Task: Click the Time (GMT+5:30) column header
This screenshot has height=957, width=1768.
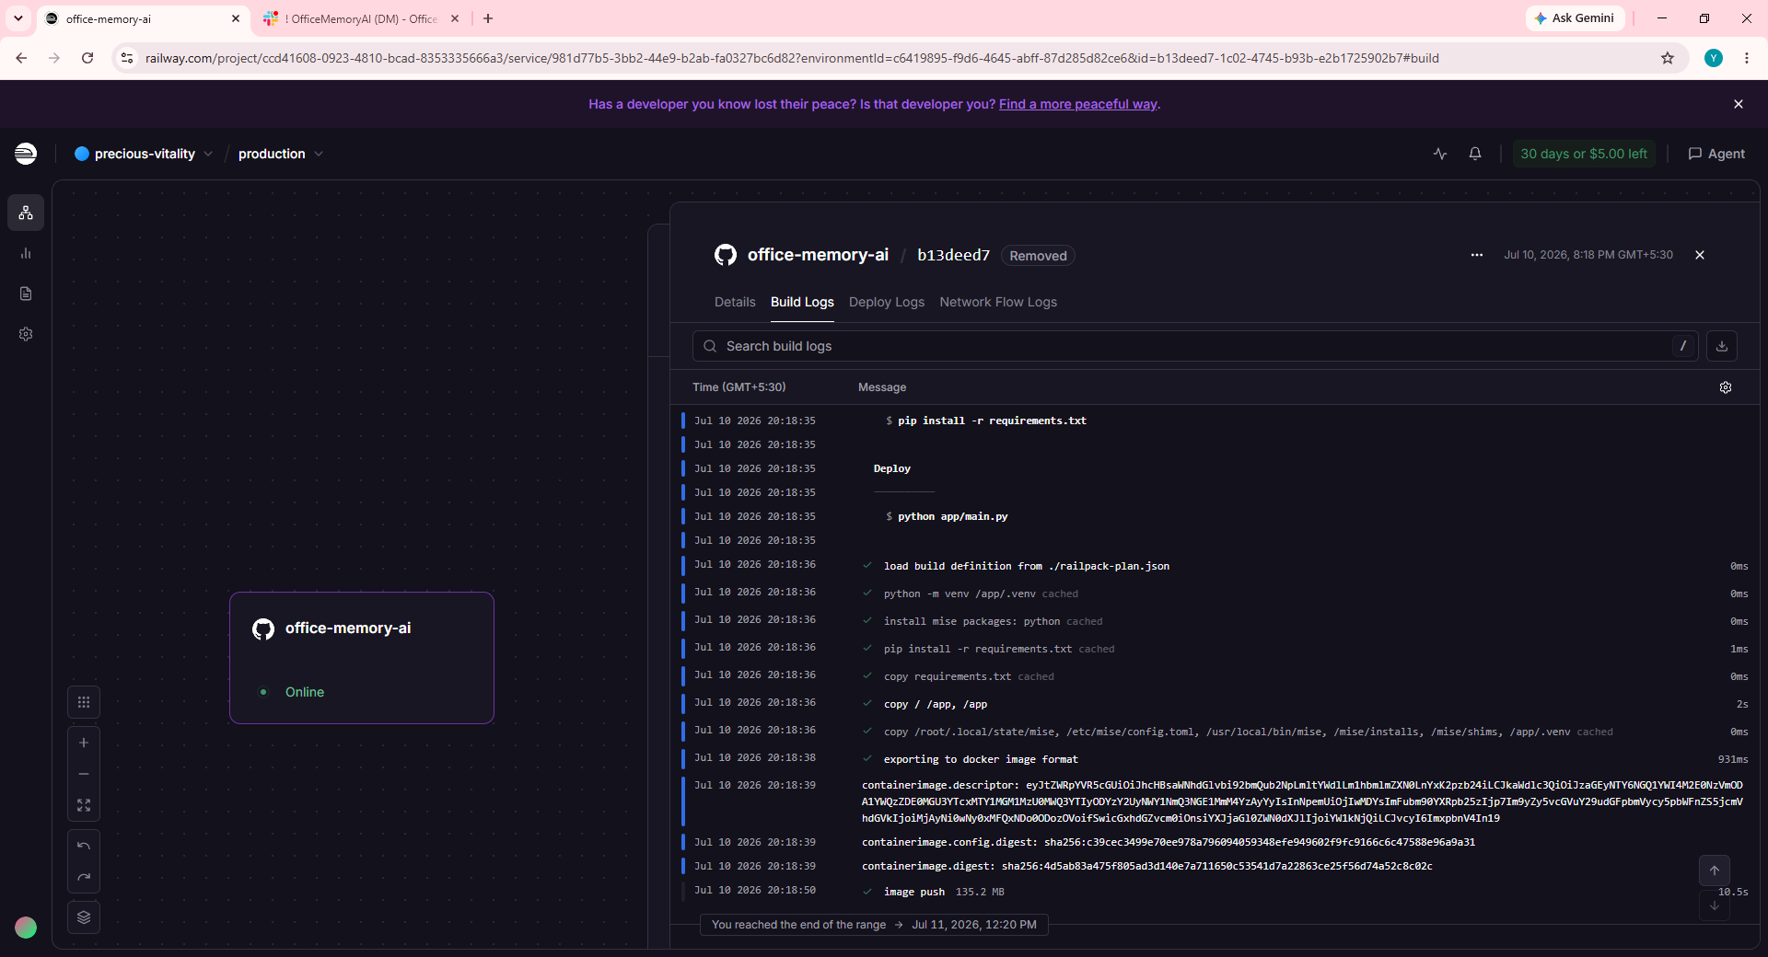Action: [x=739, y=387]
